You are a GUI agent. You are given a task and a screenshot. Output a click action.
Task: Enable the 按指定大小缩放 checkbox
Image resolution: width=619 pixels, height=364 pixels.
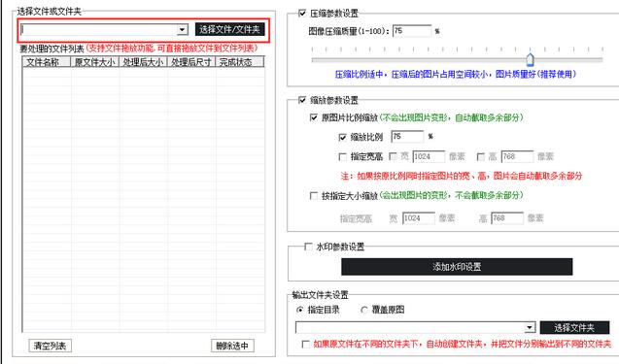[314, 196]
